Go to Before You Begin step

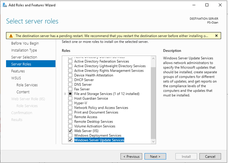[x=25, y=43]
